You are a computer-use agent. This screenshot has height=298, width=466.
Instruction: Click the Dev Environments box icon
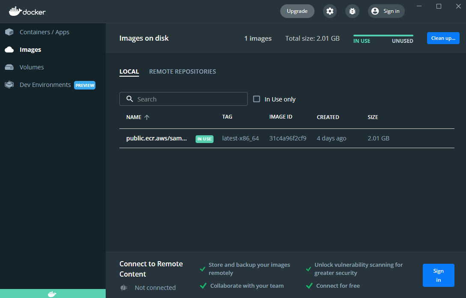coord(9,85)
